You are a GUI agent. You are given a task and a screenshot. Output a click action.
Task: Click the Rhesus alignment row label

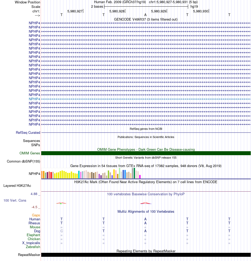(34, 223)
